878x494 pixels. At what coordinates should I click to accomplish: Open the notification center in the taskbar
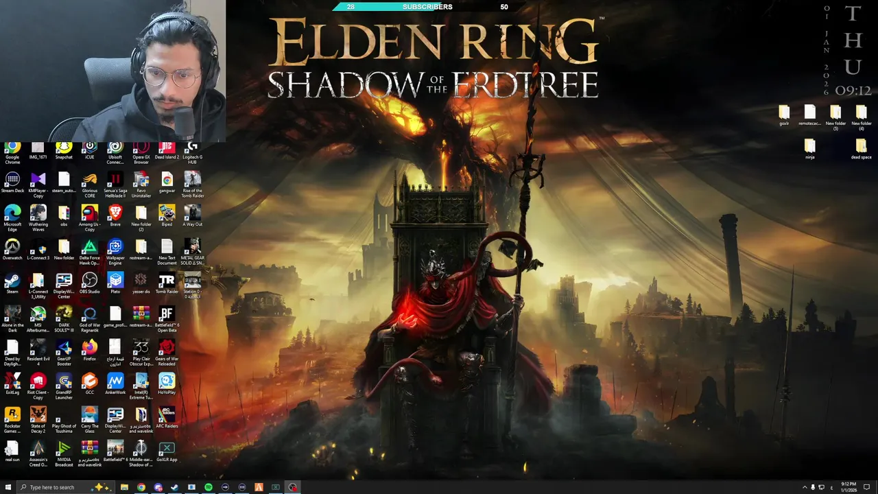867,487
